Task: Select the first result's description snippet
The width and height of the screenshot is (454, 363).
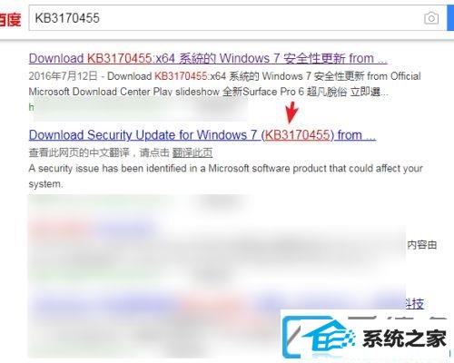Action: click(x=224, y=83)
